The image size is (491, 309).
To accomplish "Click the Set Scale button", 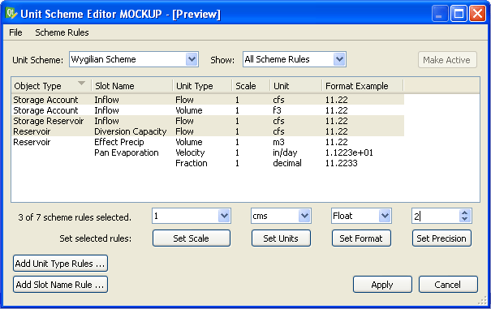I will [192, 238].
